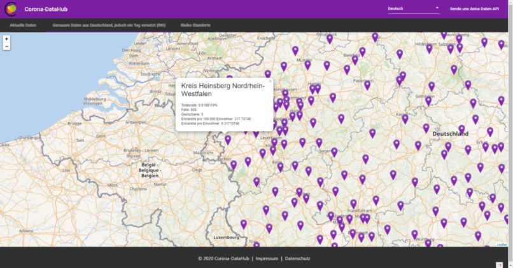
Task: Close the Kreis Heinsberg popup
Action: 271,81
